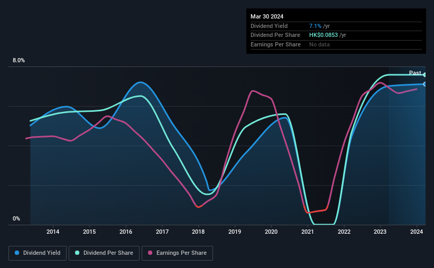Click the 'Mar 30 2024' tooltip date
Screen dimensions: 434x268
click(267, 16)
